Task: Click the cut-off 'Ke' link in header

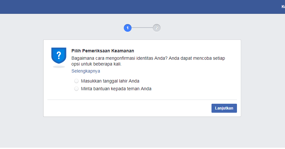Action: pyautogui.click(x=283, y=7)
